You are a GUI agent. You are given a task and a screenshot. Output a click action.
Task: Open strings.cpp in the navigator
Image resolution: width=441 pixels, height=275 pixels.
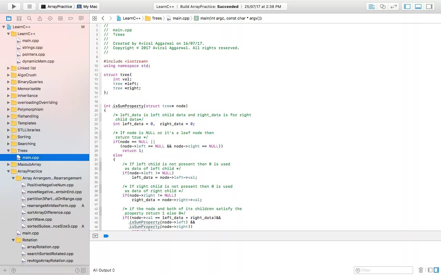32,47
